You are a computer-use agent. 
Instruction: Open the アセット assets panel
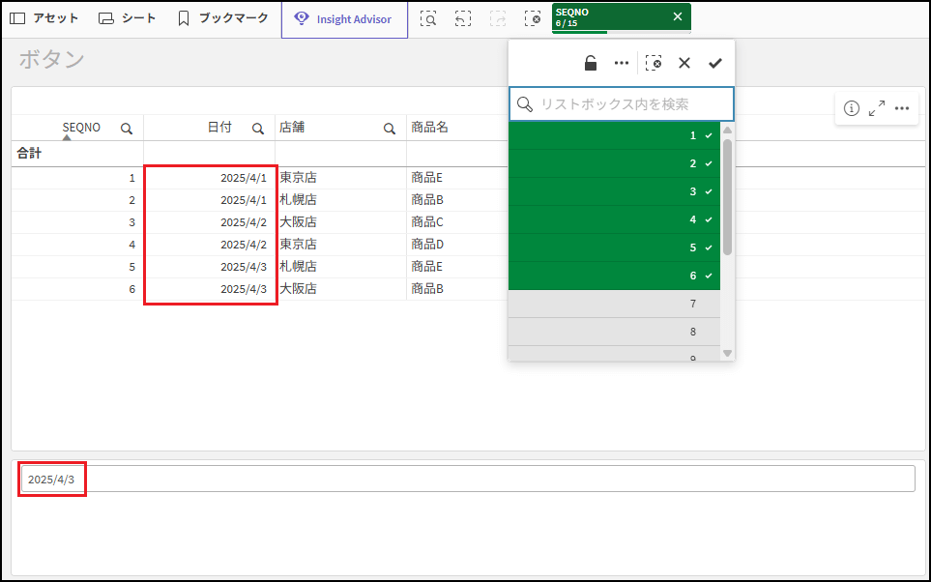44,18
